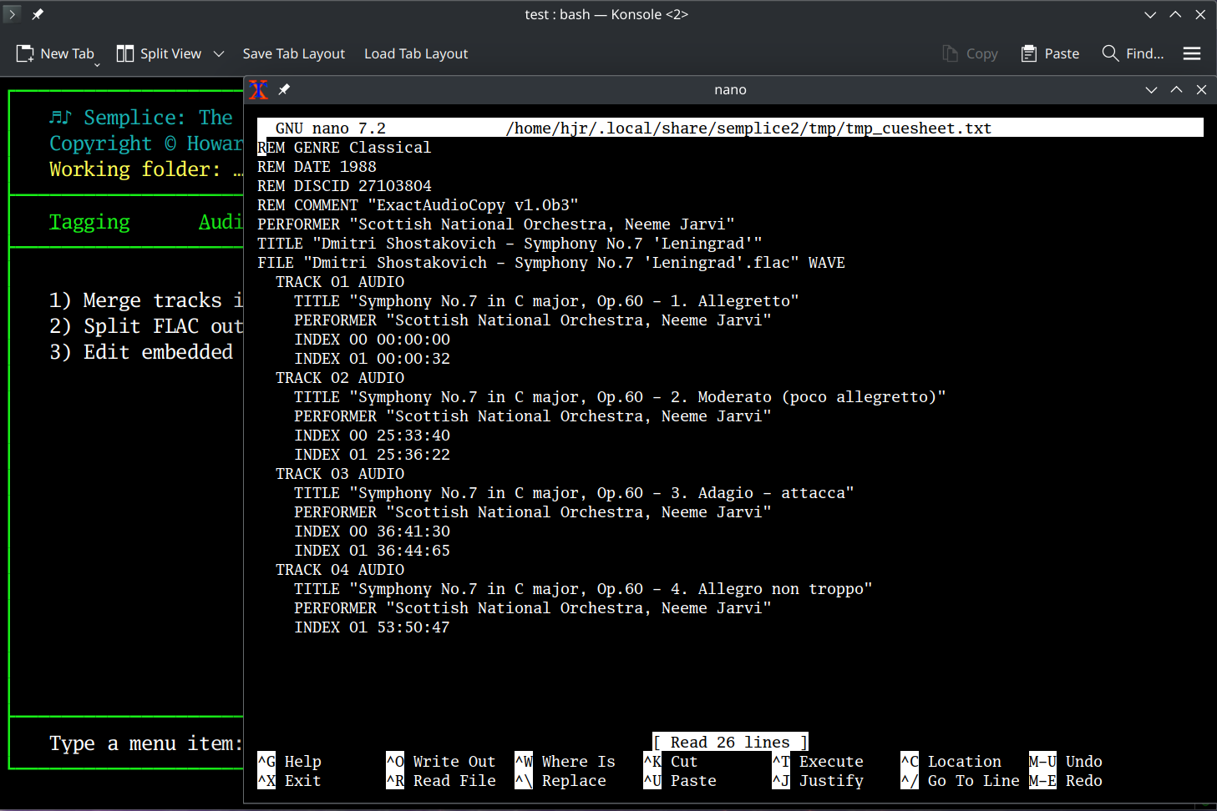This screenshot has width=1217, height=811.
Task: Click the New Tab icon
Action: (x=23, y=53)
